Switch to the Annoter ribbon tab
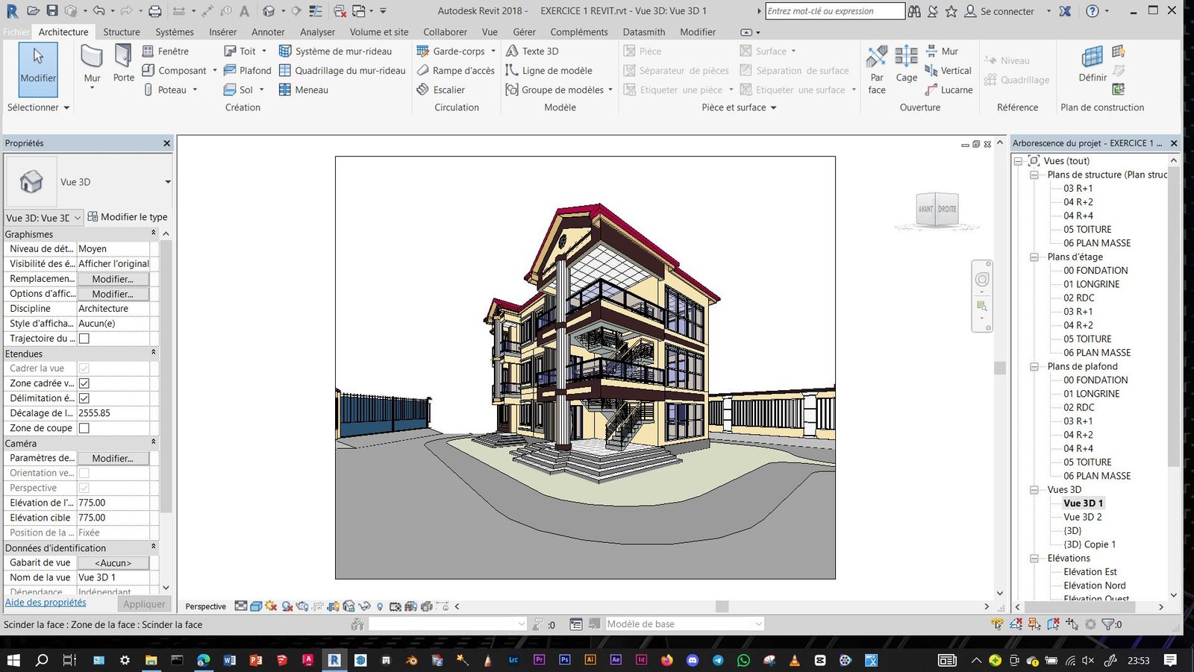Image resolution: width=1194 pixels, height=672 pixels. pos(268,32)
